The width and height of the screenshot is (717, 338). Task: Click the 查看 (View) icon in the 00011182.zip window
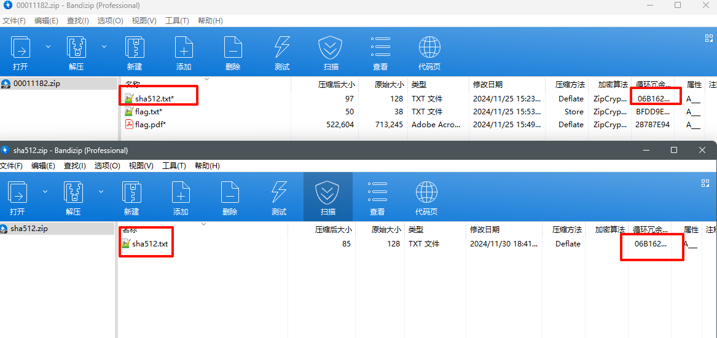(x=380, y=48)
